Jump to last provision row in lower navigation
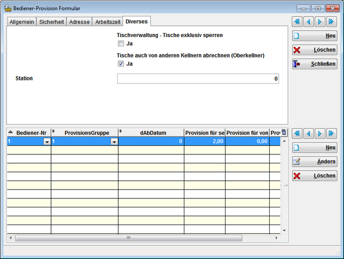The width and height of the screenshot is (344, 259). (331, 133)
